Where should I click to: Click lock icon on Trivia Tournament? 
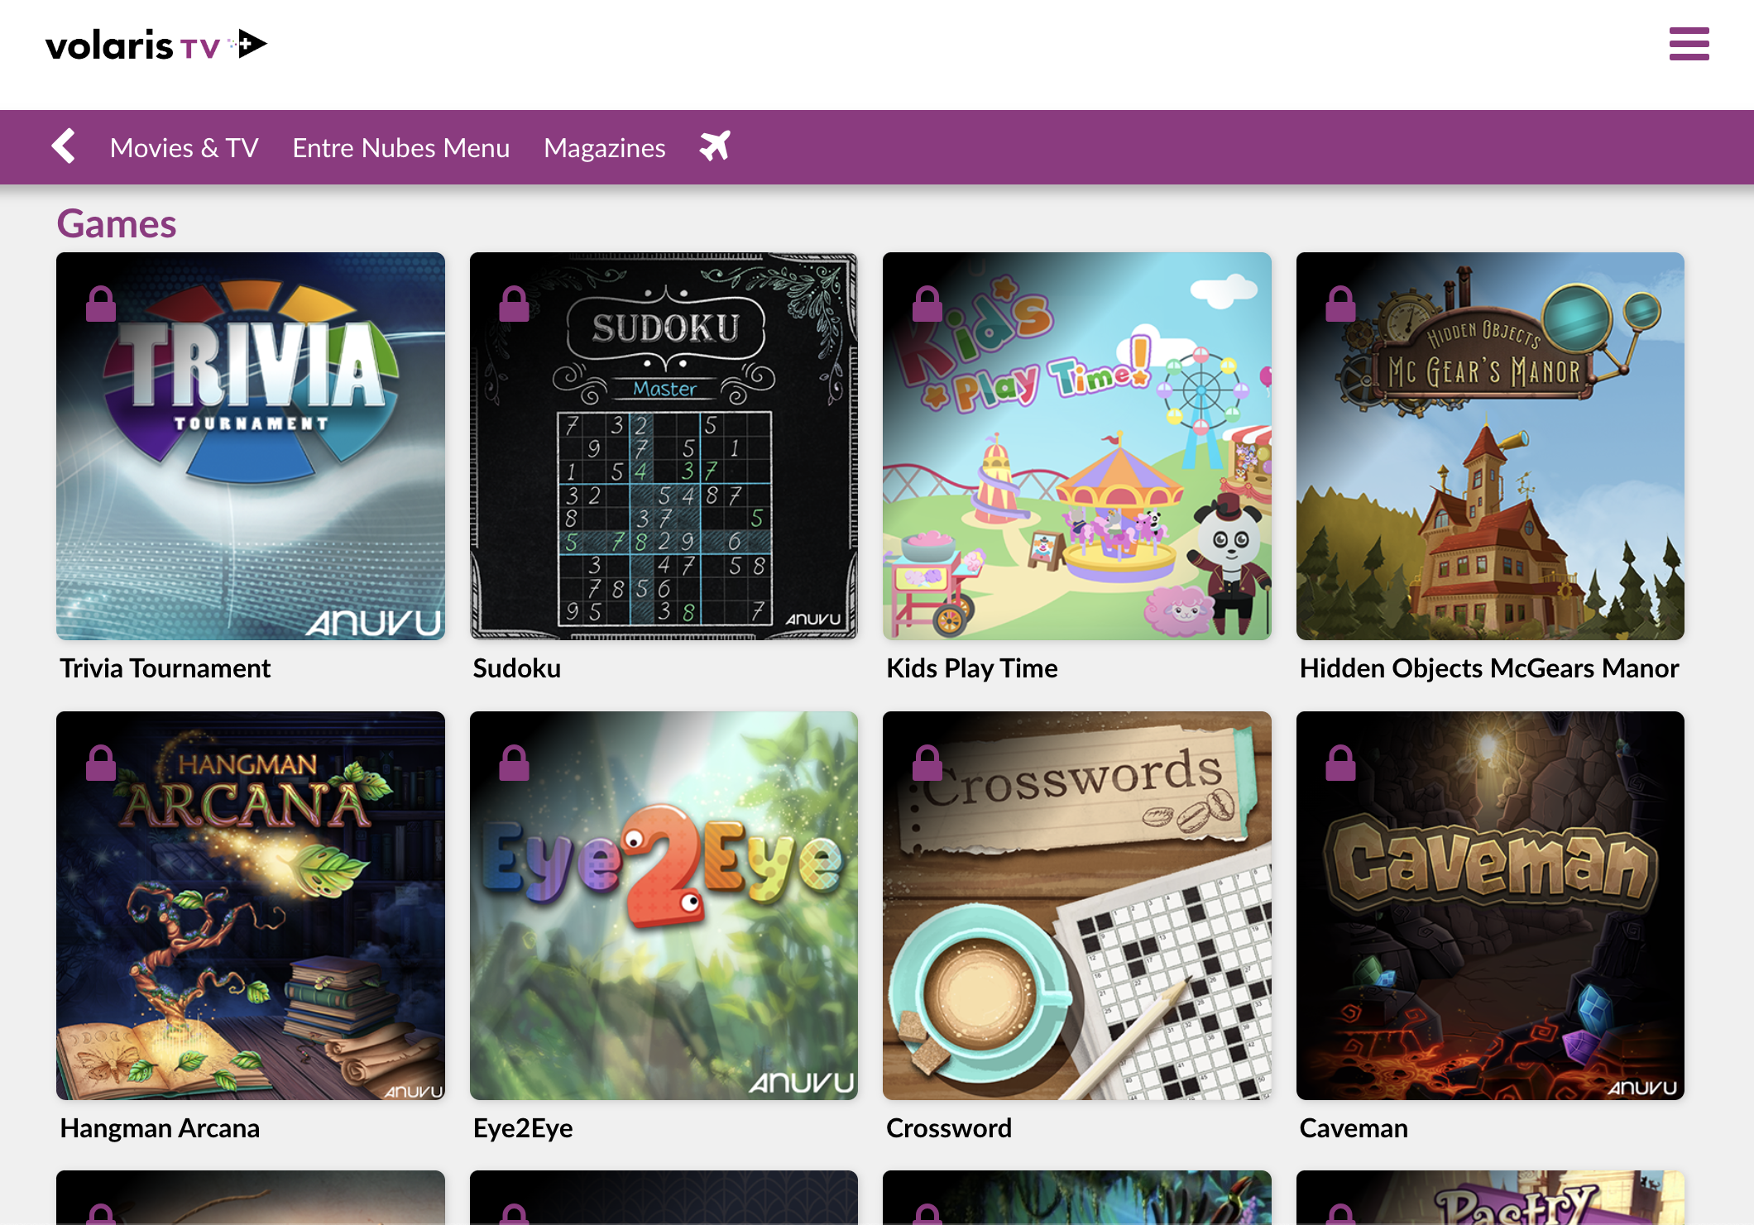click(101, 304)
